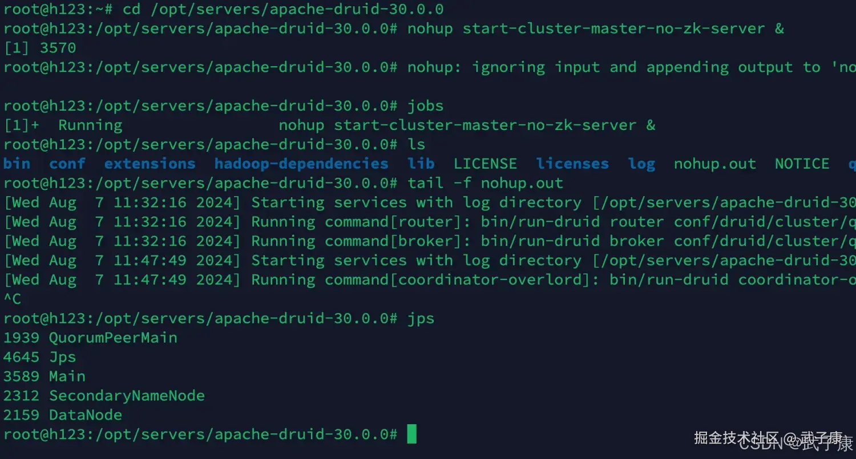Click nohup.out in the ls listing
The image size is (856, 459).
[x=714, y=164]
